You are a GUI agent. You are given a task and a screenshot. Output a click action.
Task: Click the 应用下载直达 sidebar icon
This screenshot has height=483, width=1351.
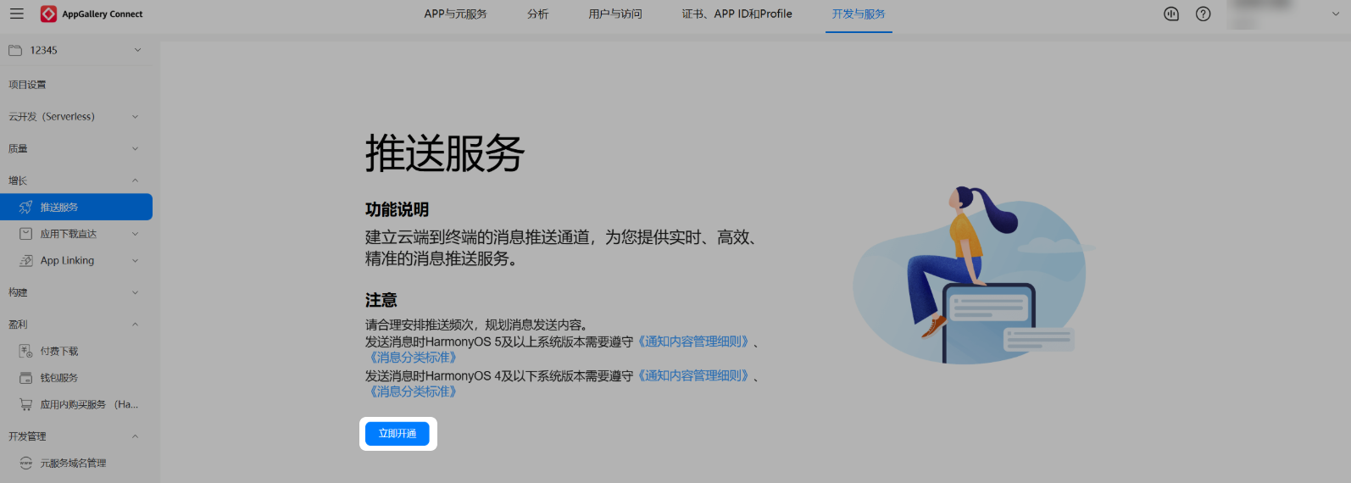26,234
